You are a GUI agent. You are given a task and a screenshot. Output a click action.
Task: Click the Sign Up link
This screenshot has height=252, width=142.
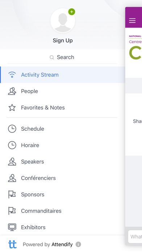click(x=63, y=41)
